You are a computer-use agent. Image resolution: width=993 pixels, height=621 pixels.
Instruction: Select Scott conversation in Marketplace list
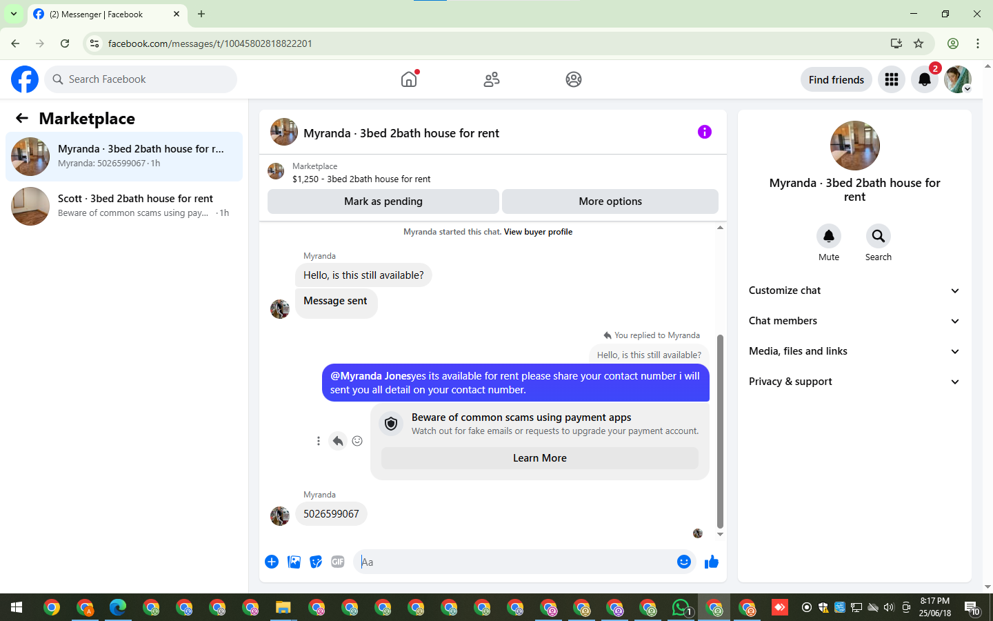click(x=124, y=206)
